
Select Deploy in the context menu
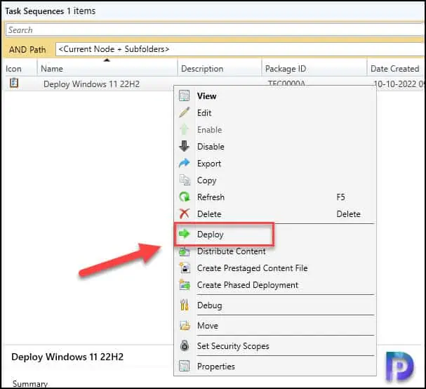[x=275, y=234]
